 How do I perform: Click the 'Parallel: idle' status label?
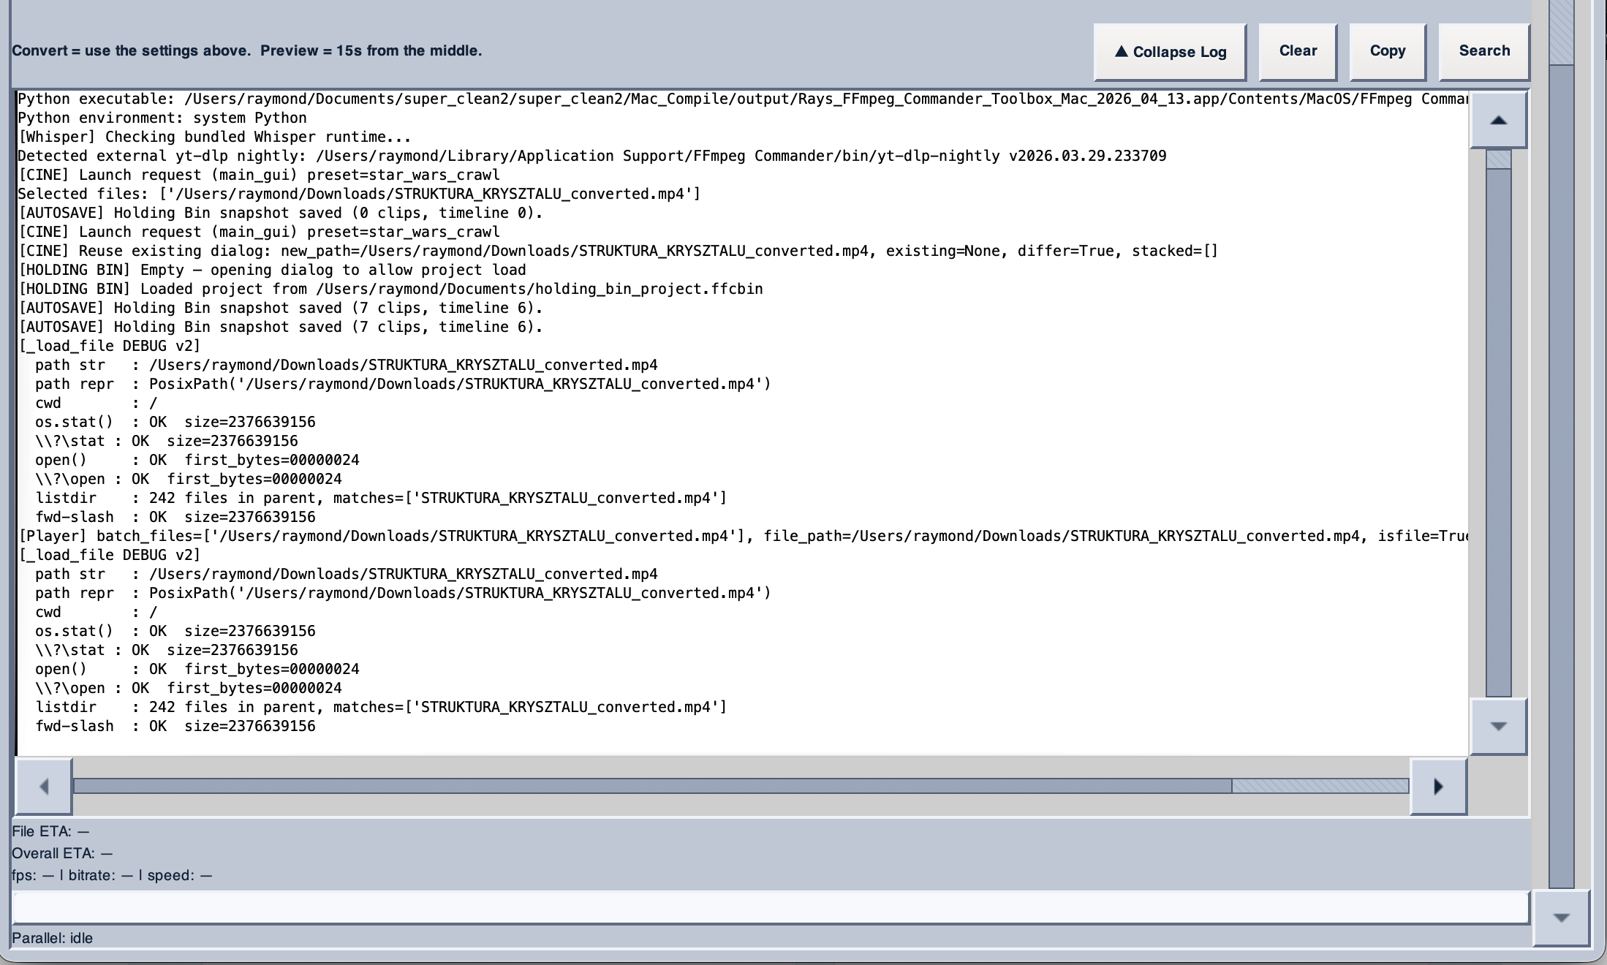[x=52, y=937]
